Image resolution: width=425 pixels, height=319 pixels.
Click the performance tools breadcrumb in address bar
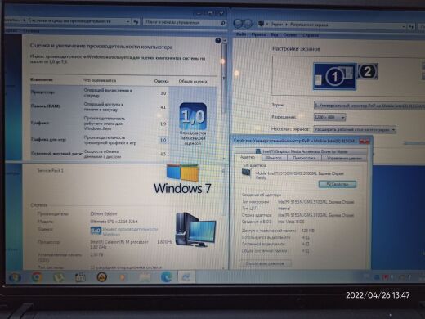tap(69, 20)
